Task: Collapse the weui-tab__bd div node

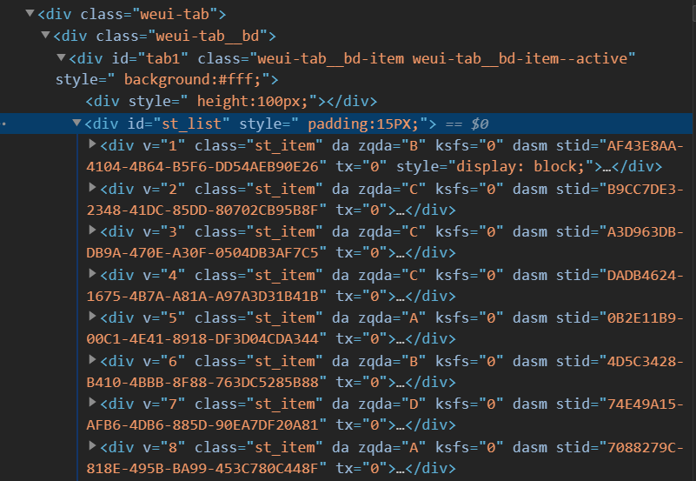Action: pos(45,37)
